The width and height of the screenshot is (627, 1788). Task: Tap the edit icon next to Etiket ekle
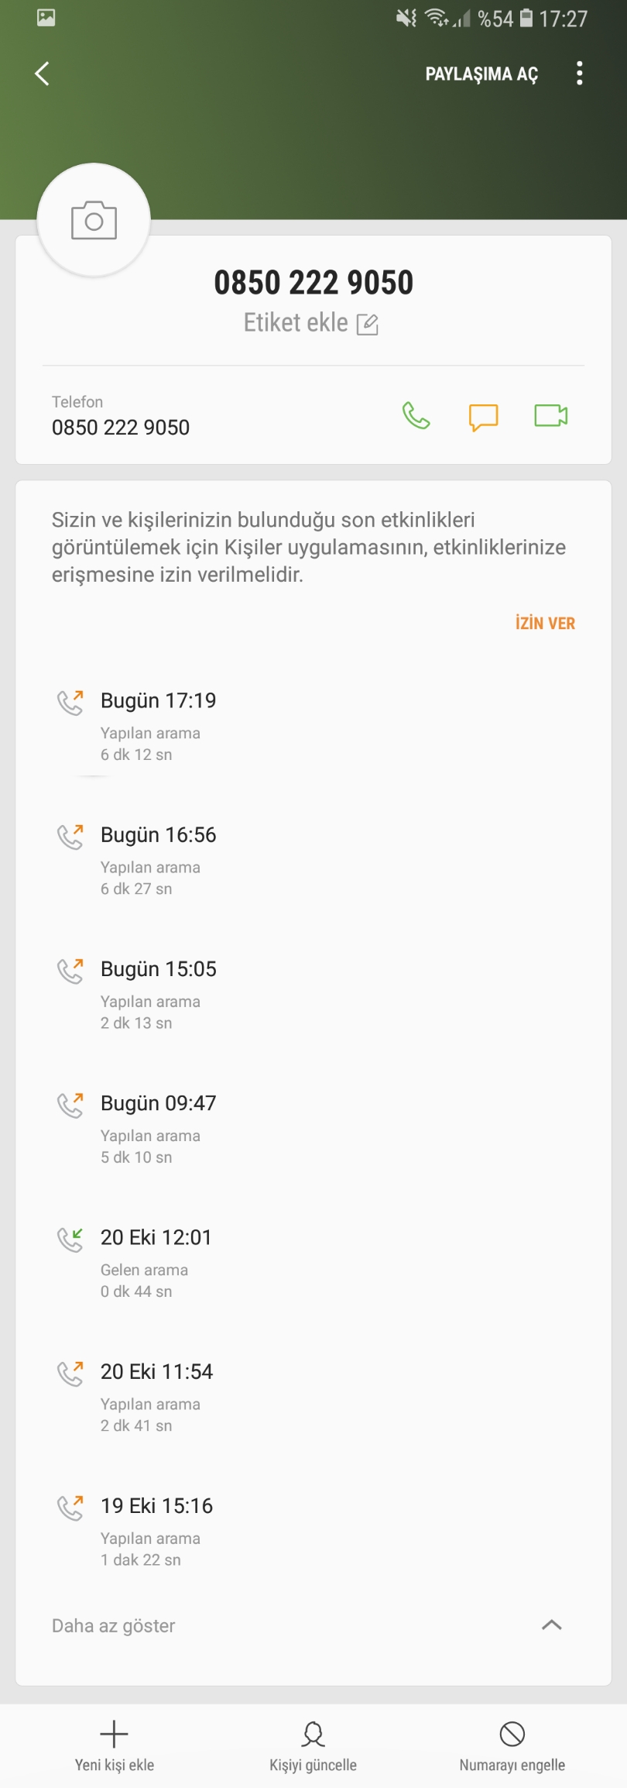tap(368, 324)
